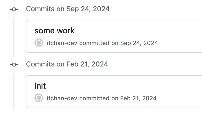Image resolution: width=202 pixels, height=121 pixels.
Task: Open the "init" commit
Action: pos(40,86)
